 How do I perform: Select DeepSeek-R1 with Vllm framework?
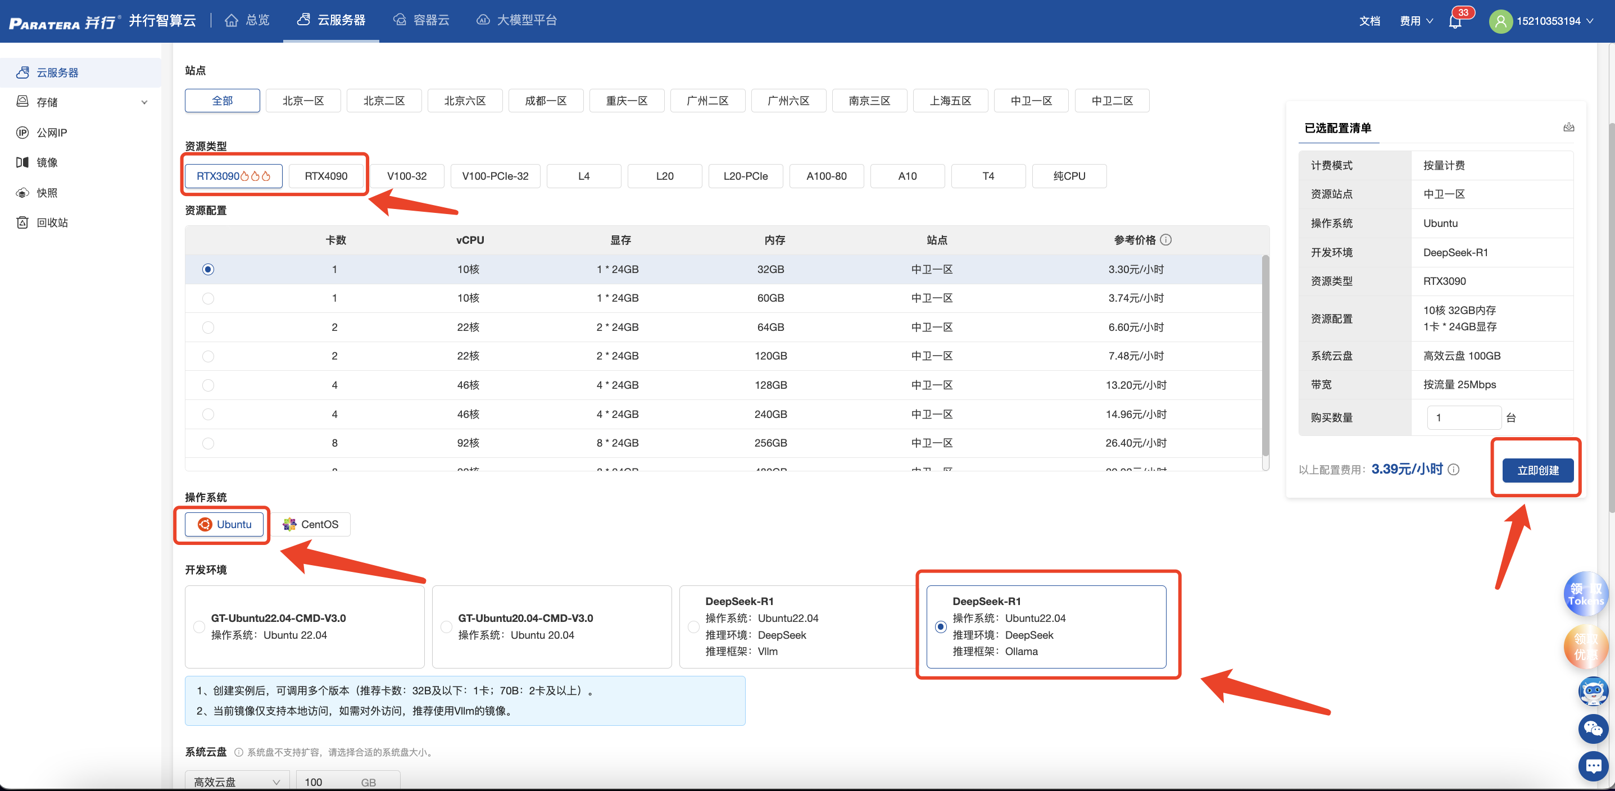click(798, 627)
